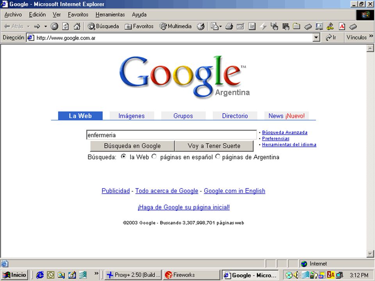Click the Forward arrow in the toolbar

click(37, 26)
